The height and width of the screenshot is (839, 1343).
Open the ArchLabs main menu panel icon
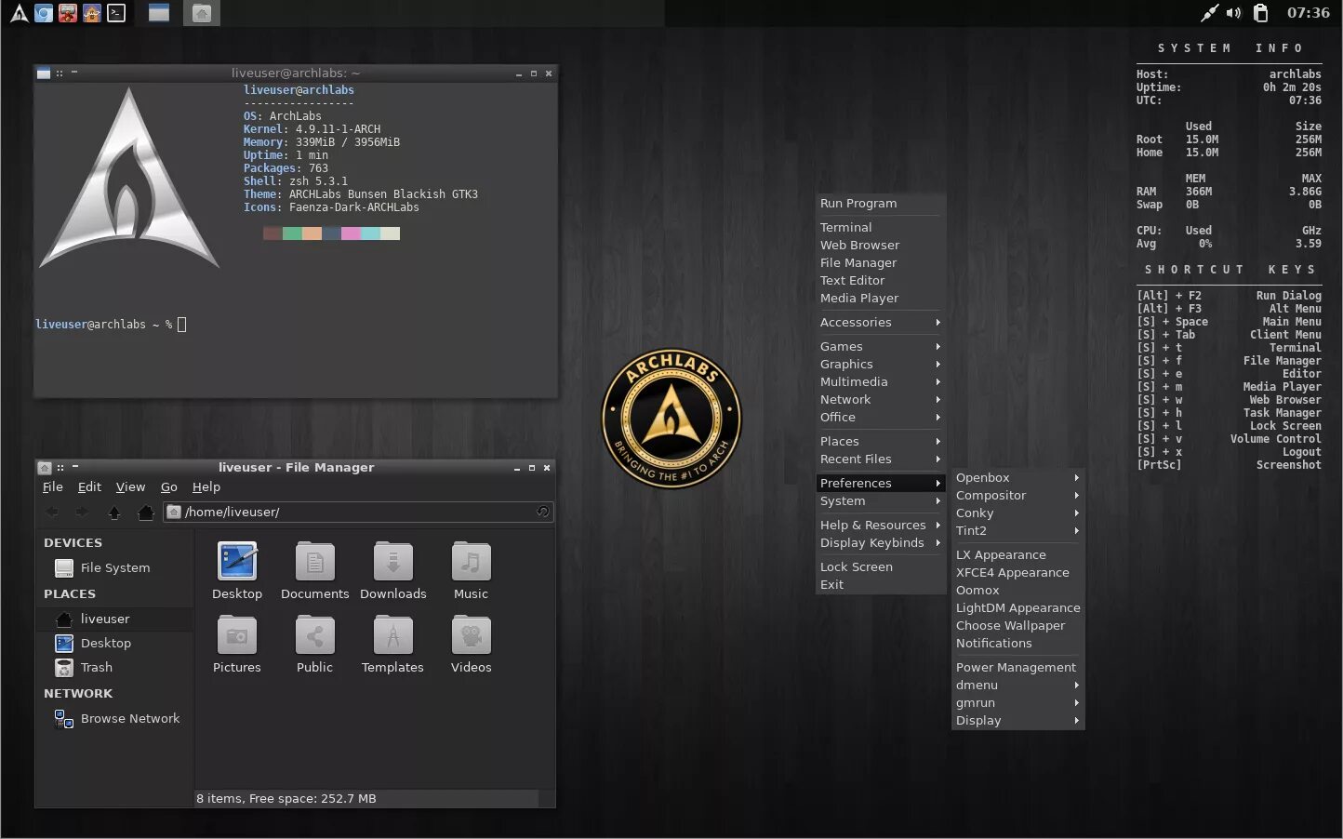pyautogui.click(x=19, y=13)
